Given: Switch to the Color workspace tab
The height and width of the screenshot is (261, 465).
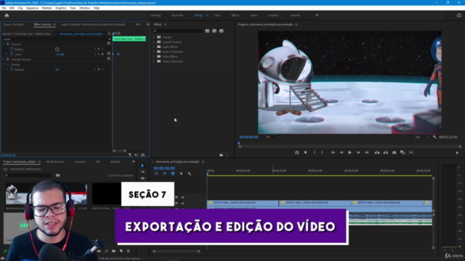Looking at the screenshot, I should point(217,15).
